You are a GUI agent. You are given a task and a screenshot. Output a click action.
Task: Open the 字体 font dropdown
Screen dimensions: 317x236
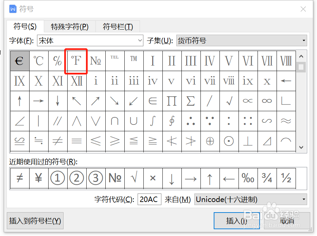(x=140, y=40)
